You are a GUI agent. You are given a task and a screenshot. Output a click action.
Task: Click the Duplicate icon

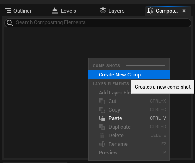pos(102,127)
